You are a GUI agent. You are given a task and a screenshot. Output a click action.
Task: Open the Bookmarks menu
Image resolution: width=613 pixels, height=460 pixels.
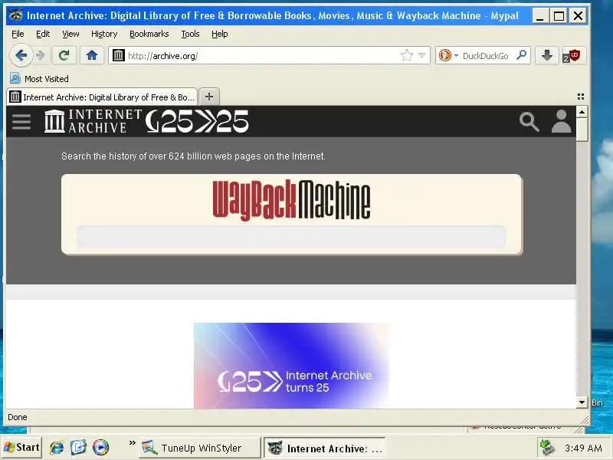149,34
